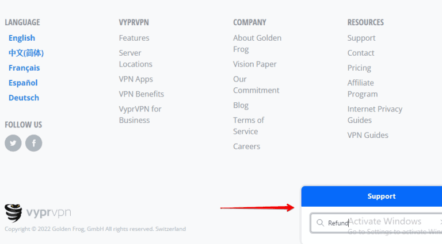This screenshot has width=442, height=244.
Task: Read the Terms of Service
Action: 248,126
